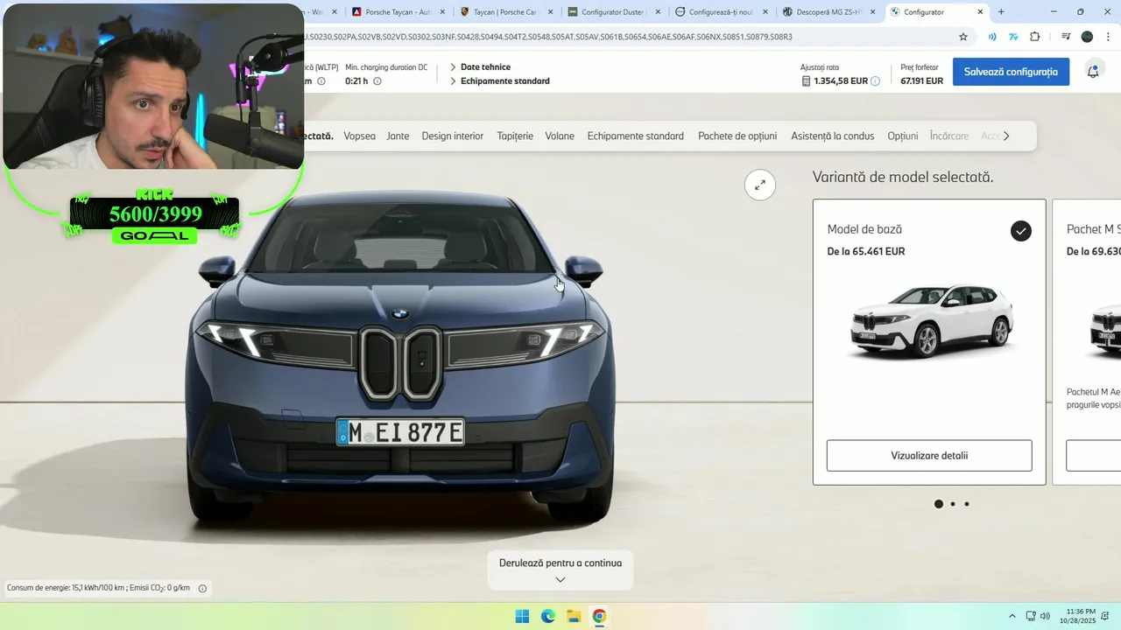Click the Consum de energie text
1121x630 pixels.
(x=98, y=588)
